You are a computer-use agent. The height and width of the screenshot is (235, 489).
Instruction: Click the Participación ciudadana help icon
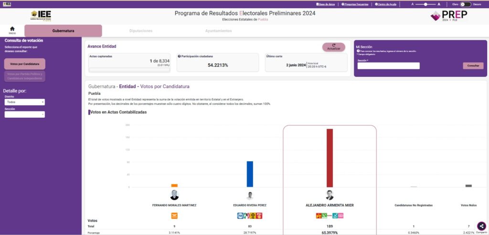[x=179, y=56]
